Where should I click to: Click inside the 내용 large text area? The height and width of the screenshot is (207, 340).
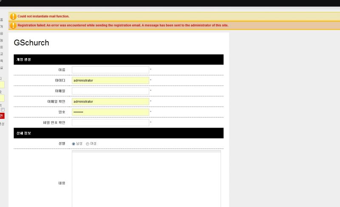point(146,179)
